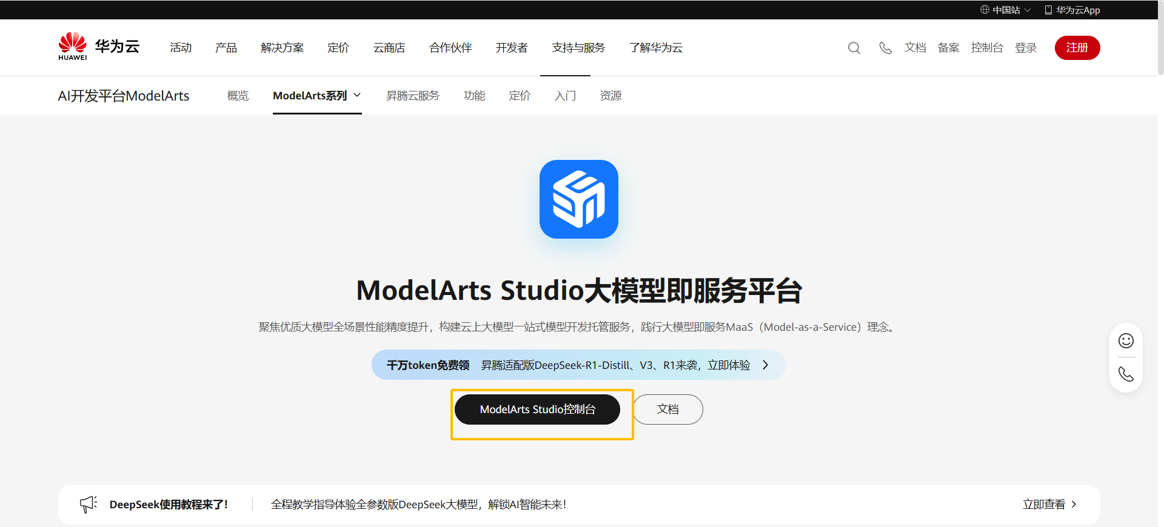This screenshot has height=527, width=1164.
Task: Click the floating phone contact icon
Action: point(1126,374)
